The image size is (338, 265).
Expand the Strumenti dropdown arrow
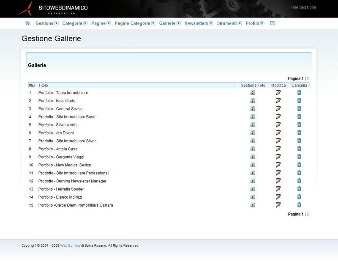coord(240,23)
